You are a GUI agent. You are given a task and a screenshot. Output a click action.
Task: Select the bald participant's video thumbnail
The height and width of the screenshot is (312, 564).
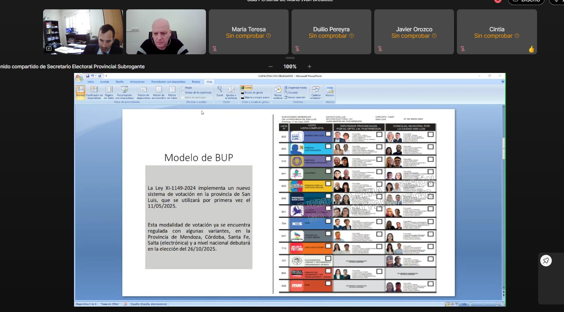coord(166,32)
